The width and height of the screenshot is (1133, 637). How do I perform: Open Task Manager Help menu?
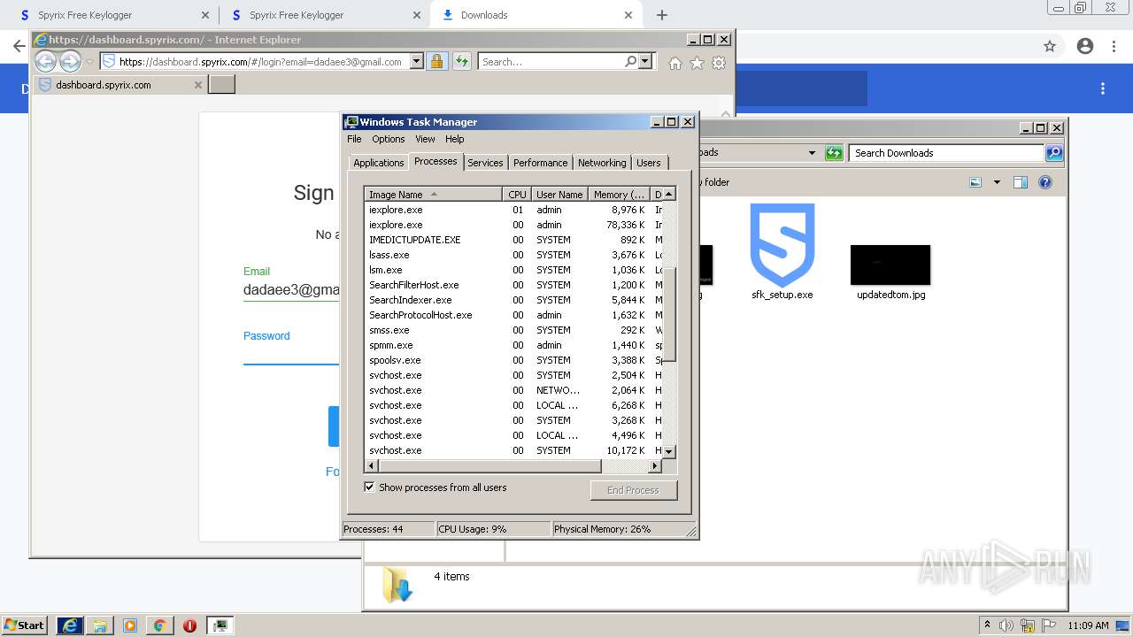pyautogui.click(x=454, y=139)
